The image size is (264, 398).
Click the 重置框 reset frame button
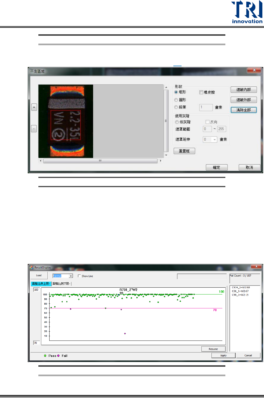click(184, 151)
